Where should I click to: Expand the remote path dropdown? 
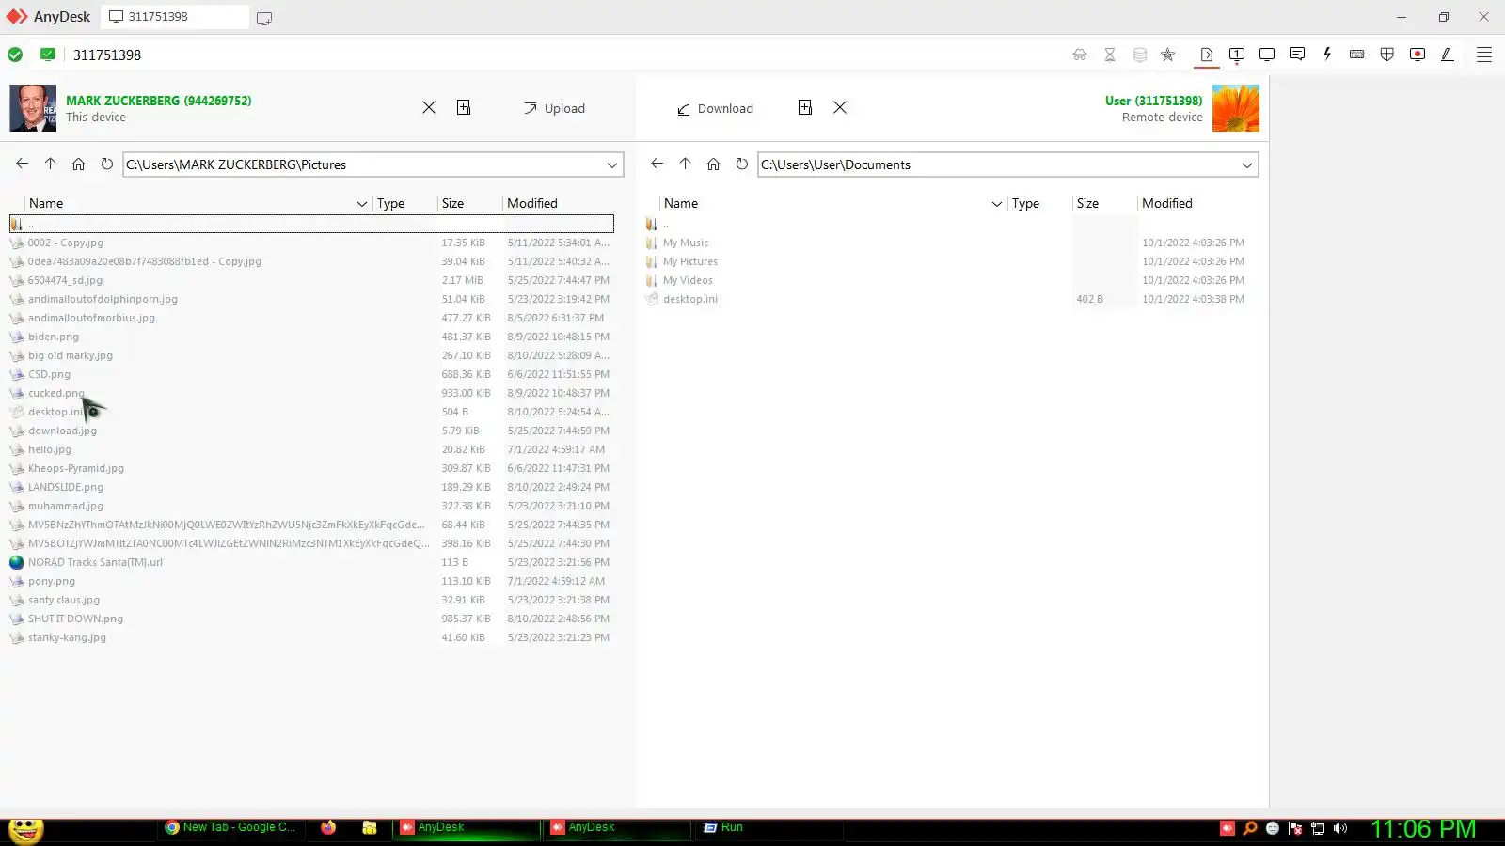[1247, 165]
